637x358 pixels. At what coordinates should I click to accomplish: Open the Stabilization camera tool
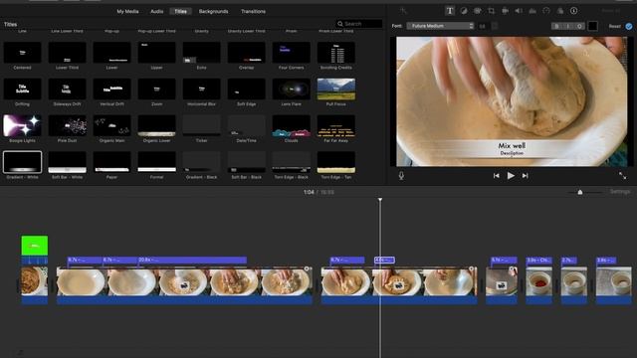(505, 11)
